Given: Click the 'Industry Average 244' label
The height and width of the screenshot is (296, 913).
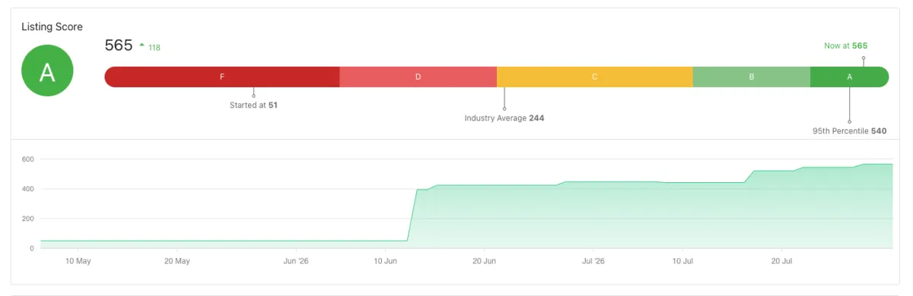Looking at the screenshot, I should point(504,118).
